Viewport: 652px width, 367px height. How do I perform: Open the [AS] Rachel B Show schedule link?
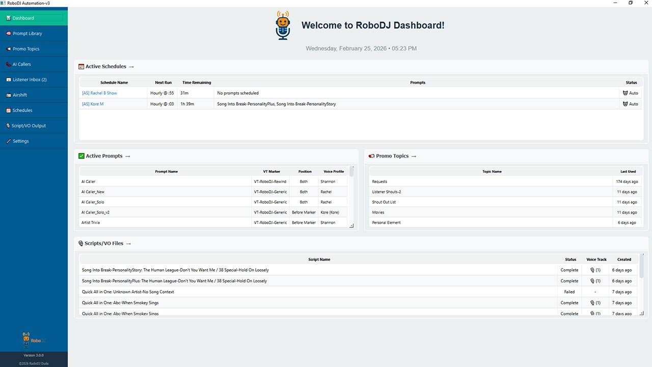(x=99, y=93)
